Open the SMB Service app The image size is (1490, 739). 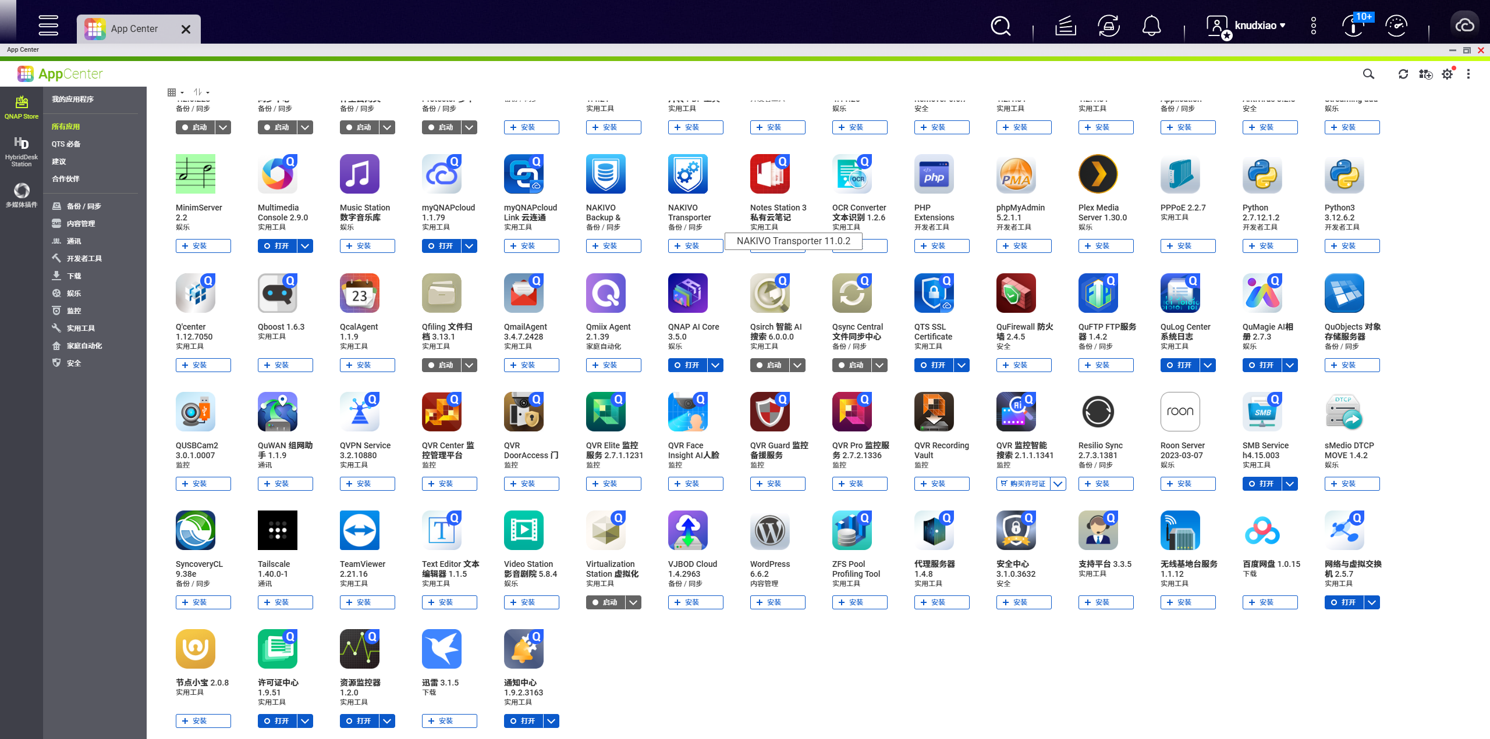pos(1262,484)
